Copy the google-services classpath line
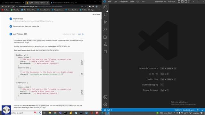Image resolution: width=205 pixels, height=115 pixels. (x=82, y=74)
